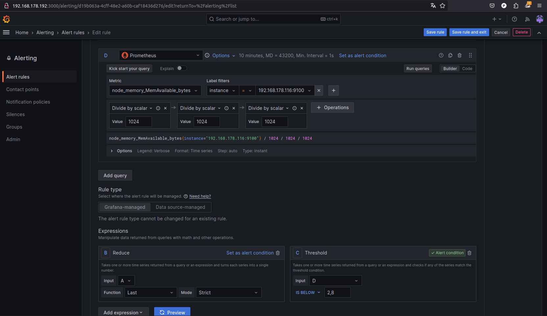Go to Notification policies
This screenshot has width=547, height=316.
point(28,102)
